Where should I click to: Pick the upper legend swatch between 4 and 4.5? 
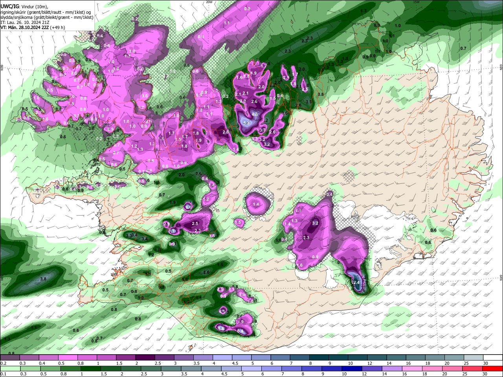click(x=222, y=358)
